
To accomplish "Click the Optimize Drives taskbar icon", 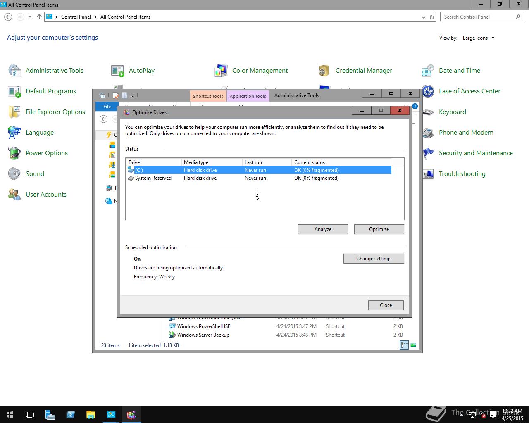I will [x=131, y=415].
